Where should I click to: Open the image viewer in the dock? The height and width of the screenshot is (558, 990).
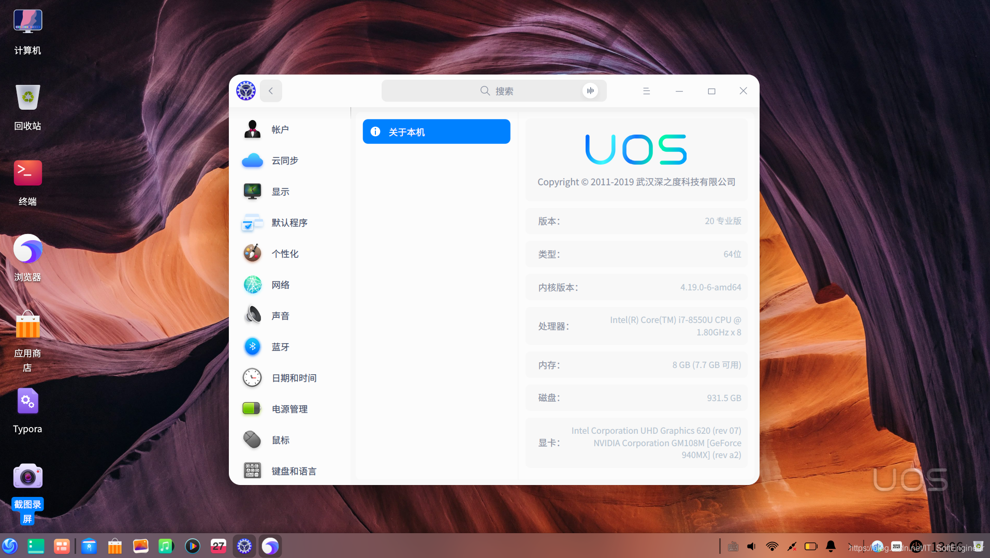(x=141, y=546)
